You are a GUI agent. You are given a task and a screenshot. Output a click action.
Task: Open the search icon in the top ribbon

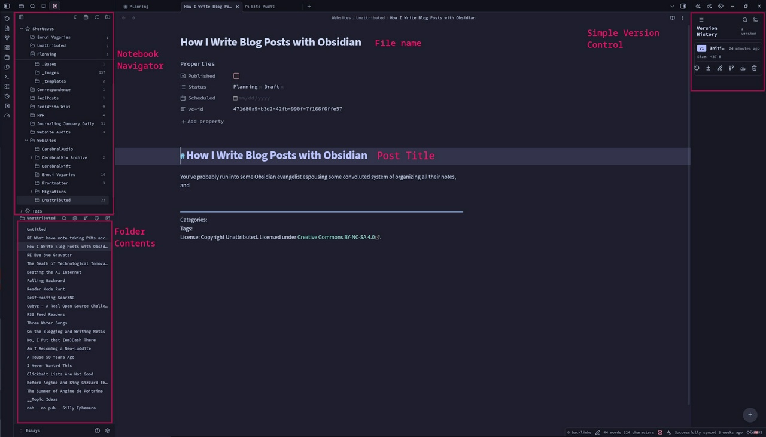pyautogui.click(x=32, y=6)
